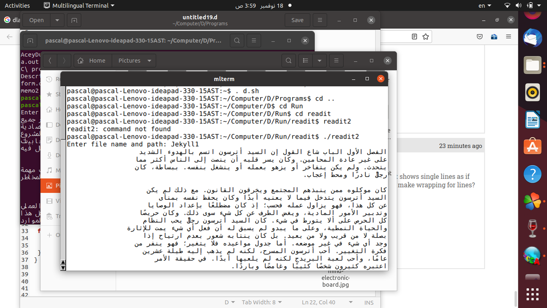547x308 pixels.
Task: Maximize the mlterm window
Action: [367, 79]
